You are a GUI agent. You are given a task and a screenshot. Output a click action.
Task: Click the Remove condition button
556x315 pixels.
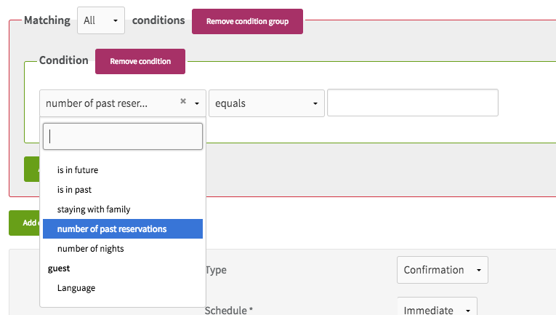pos(140,61)
